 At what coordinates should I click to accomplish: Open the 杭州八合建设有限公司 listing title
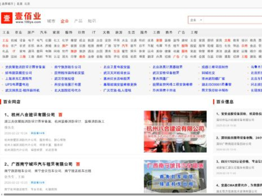(x=33, y=115)
